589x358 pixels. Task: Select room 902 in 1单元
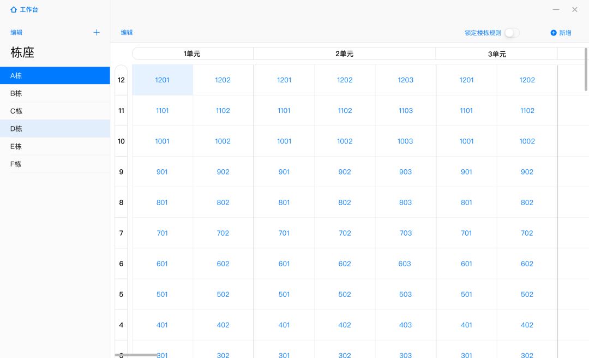pyautogui.click(x=223, y=172)
